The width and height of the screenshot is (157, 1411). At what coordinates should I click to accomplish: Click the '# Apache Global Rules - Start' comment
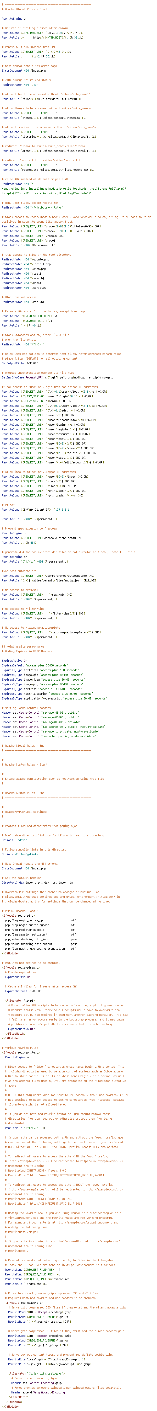(25, 9)
